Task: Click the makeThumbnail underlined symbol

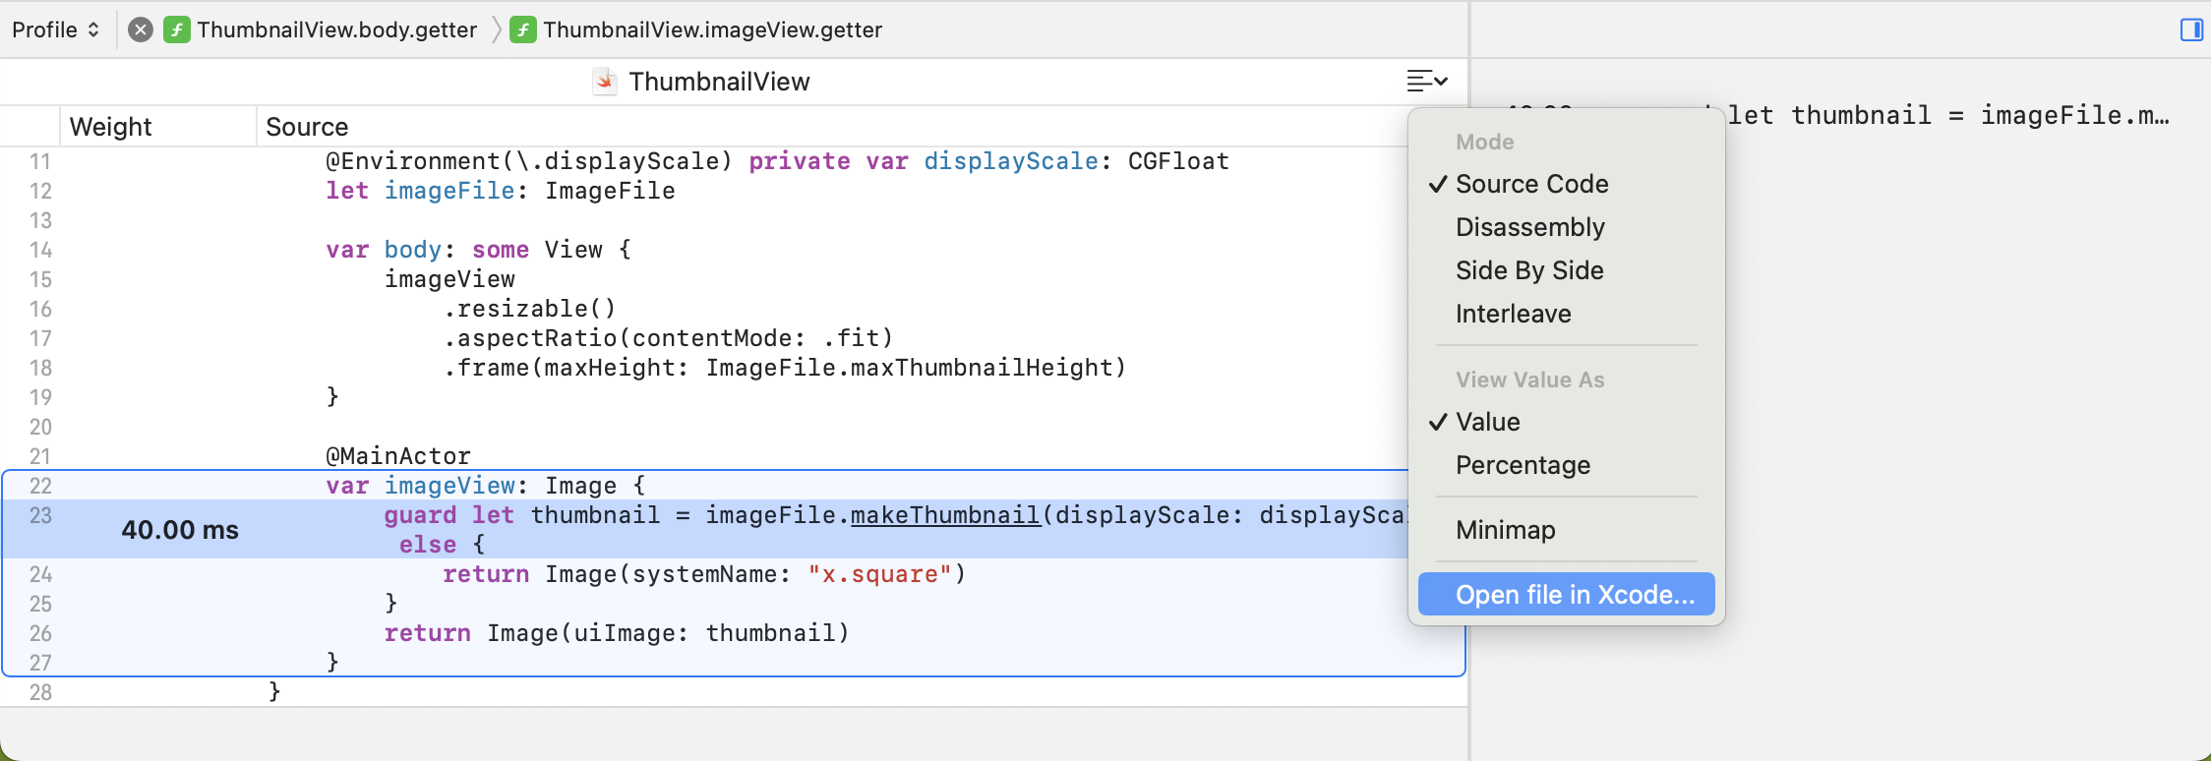Action: pos(945,515)
